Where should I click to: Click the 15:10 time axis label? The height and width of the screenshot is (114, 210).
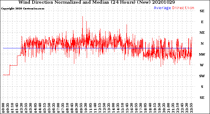pos(122,108)
